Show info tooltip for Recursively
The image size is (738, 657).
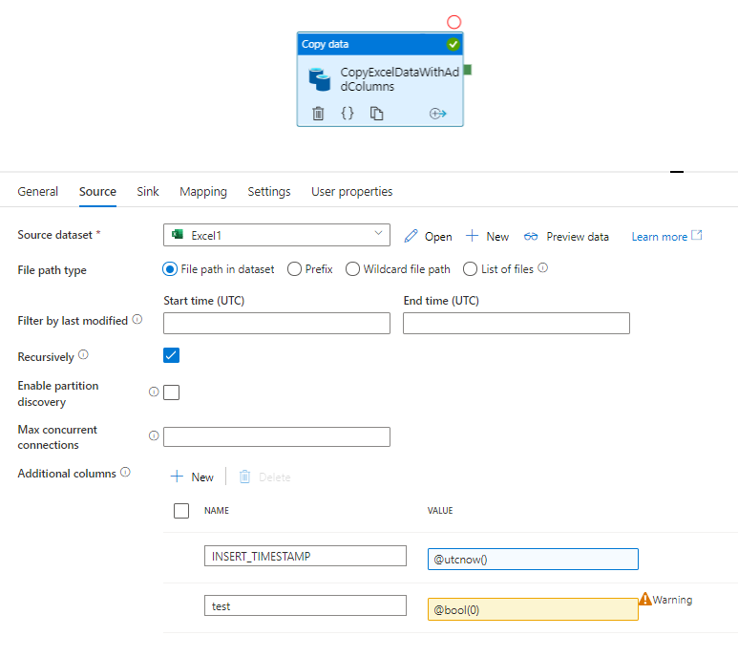tap(83, 354)
